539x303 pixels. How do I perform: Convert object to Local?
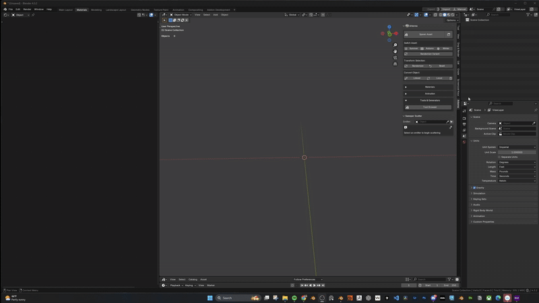tap(437, 78)
